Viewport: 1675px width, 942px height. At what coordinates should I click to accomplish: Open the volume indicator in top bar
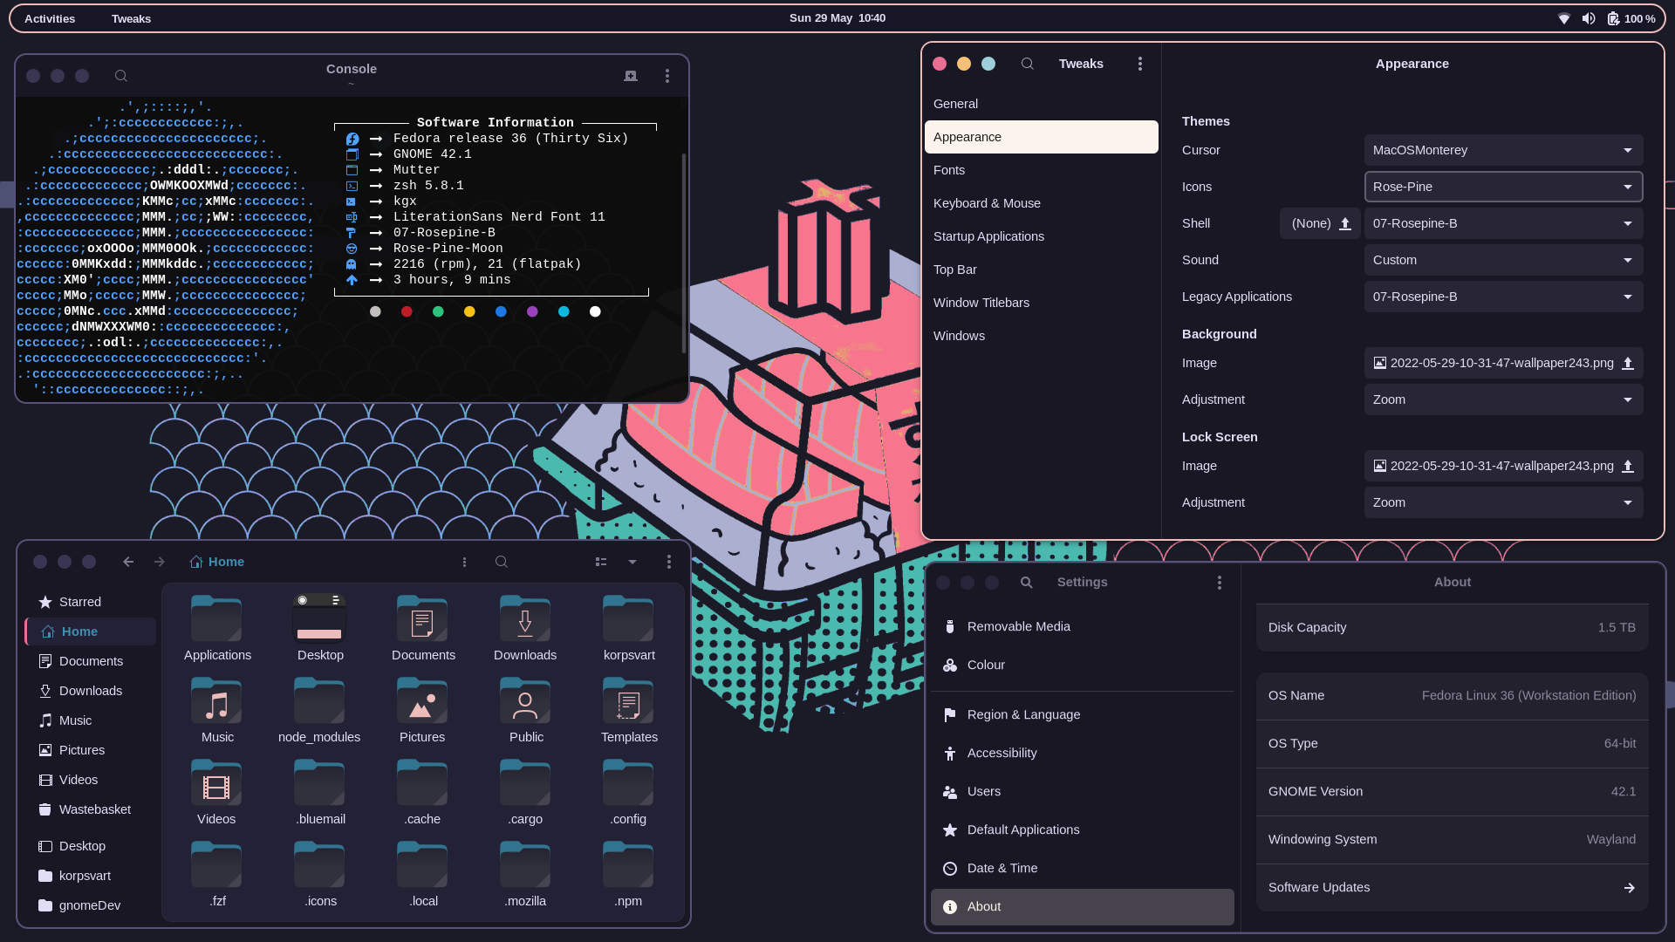pos(1589,18)
